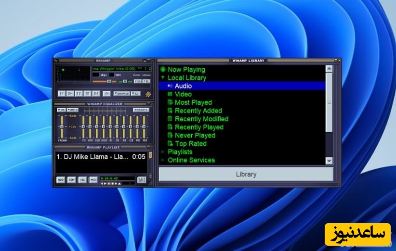Click the song seek bar in the main window
396x251 pixels.
click(x=105, y=87)
